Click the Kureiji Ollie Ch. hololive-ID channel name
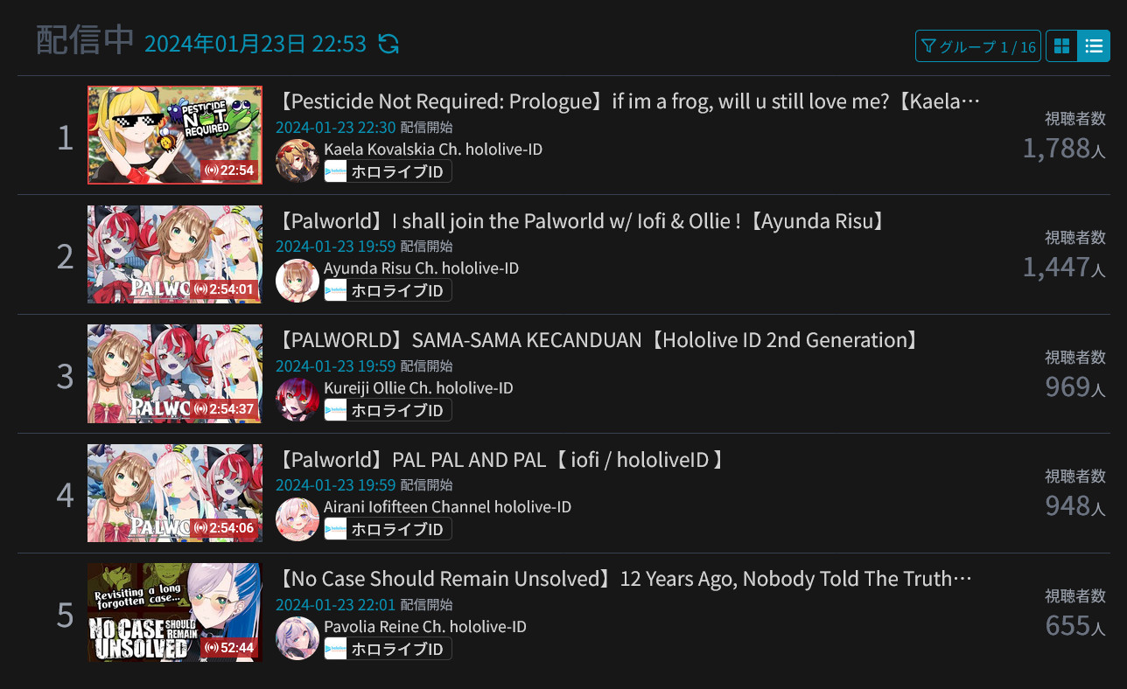1127x689 pixels. click(418, 387)
